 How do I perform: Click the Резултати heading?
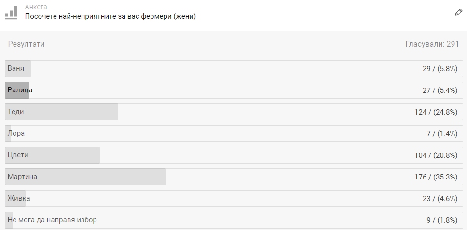26,44
